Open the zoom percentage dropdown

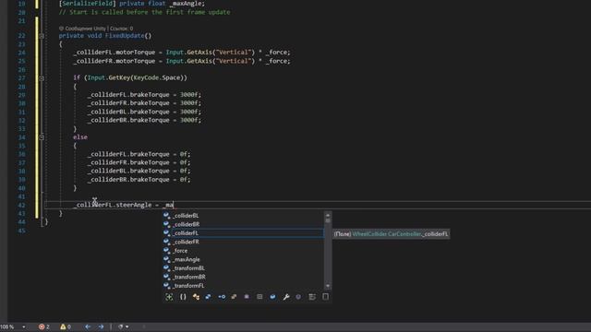coord(23,326)
